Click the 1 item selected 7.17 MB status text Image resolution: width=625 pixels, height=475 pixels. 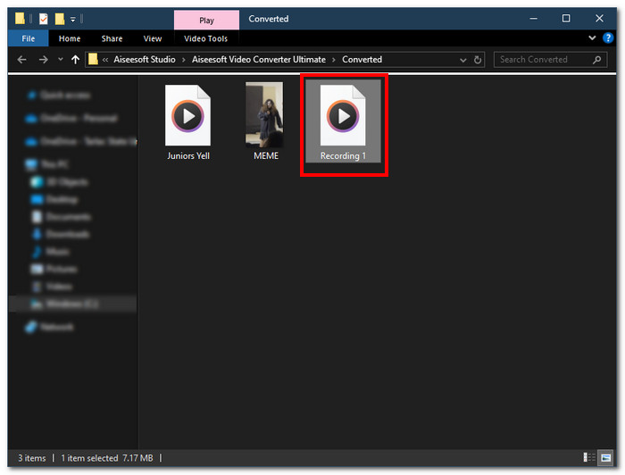click(107, 458)
